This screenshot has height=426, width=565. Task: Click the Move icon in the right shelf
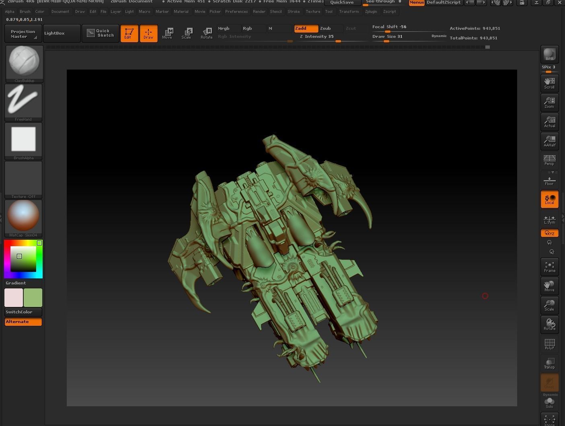tap(549, 286)
